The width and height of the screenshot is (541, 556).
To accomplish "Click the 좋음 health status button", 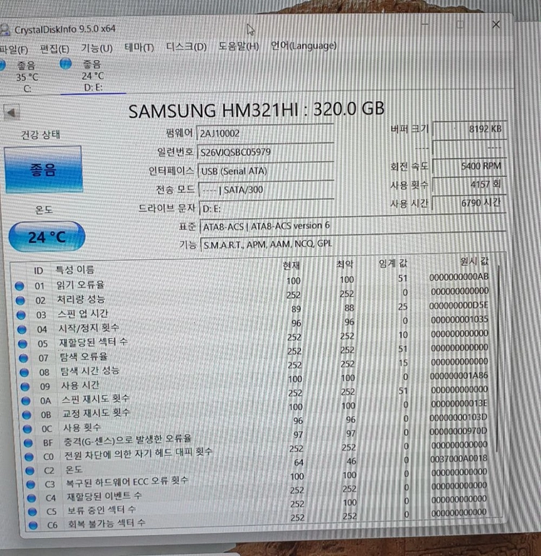I will coord(43,170).
